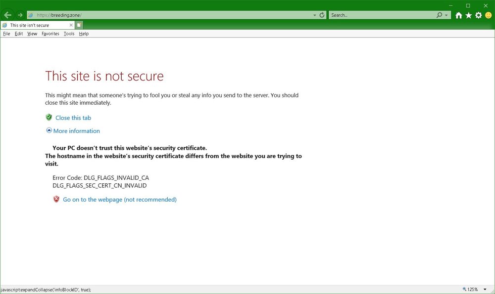Viewport: 495px width, 294px height.
Task: Refresh the page with the reload icon
Action: pos(322,15)
